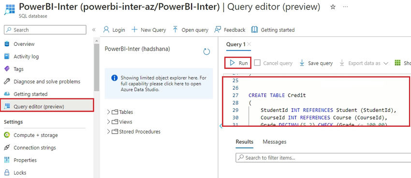Click the Open query label
The width and height of the screenshot is (411, 178).
tap(195, 30)
